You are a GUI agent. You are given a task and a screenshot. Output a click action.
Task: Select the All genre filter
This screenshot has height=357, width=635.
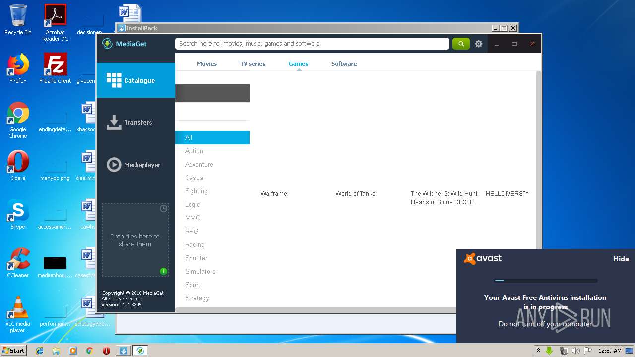click(212, 137)
